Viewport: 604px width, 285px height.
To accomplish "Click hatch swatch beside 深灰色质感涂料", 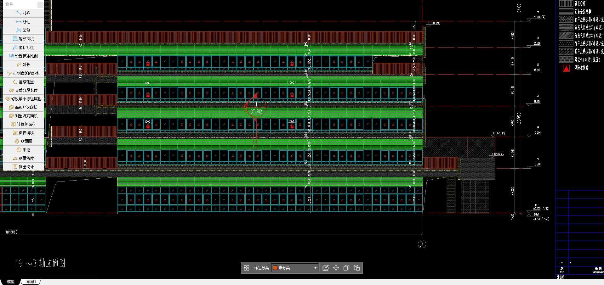I will tap(566, 35).
